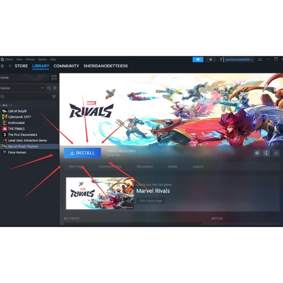The height and width of the screenshot is (283, 283).
Task: Click the Steam logo icon in menu bar
Action: click(2, 59)
